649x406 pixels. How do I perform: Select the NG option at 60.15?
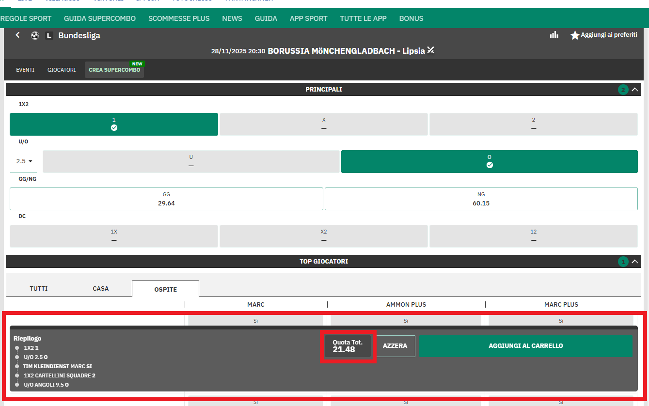(x=481, y=199)
